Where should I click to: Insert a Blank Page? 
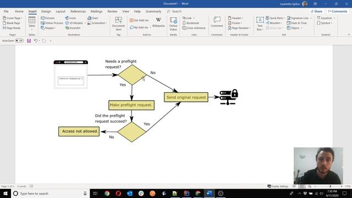pos(11,23)
